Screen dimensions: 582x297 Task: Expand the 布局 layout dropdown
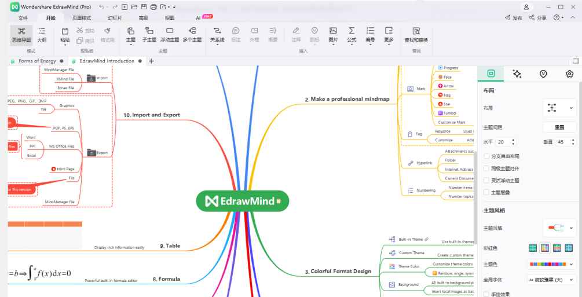pos(560,108)
